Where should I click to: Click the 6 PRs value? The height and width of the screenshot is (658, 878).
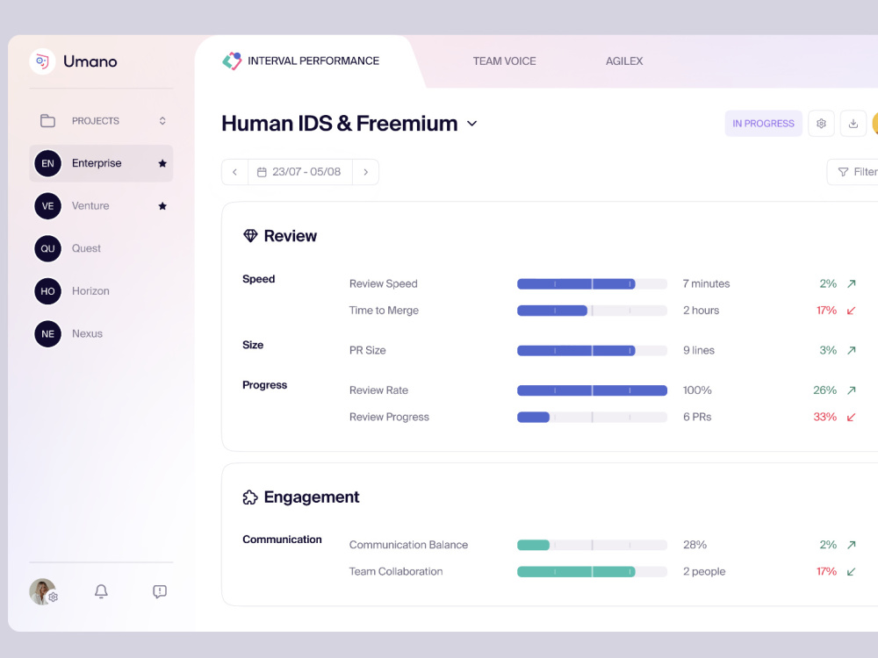(697, 417)
